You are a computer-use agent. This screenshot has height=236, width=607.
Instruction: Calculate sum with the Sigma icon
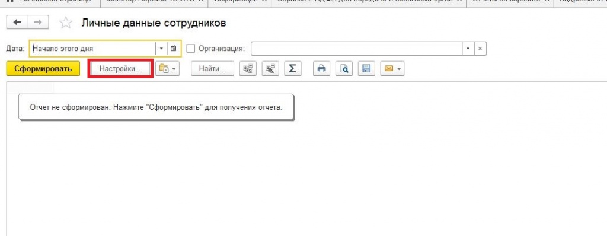[293, 69]
